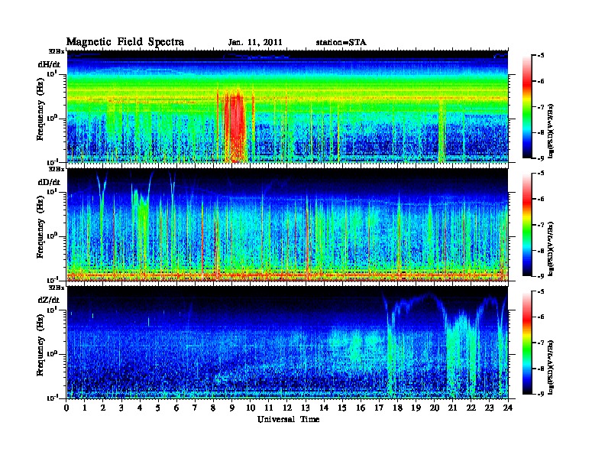
Task: Select the date text "Jan. 11, 2011"
Action: [255, 42]
